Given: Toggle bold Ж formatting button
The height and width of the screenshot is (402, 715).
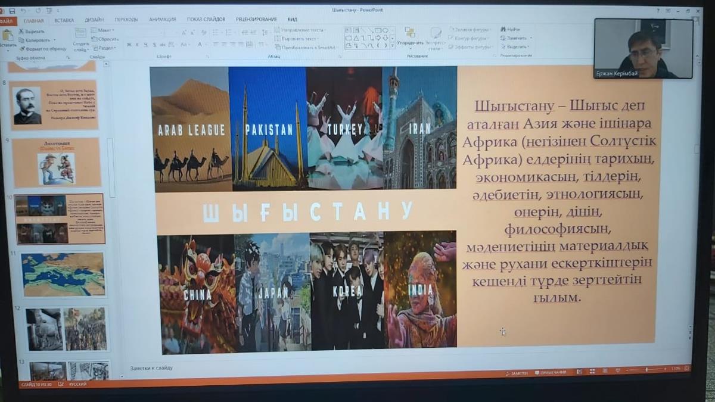Looking at the screenshot, I should 129,45.
